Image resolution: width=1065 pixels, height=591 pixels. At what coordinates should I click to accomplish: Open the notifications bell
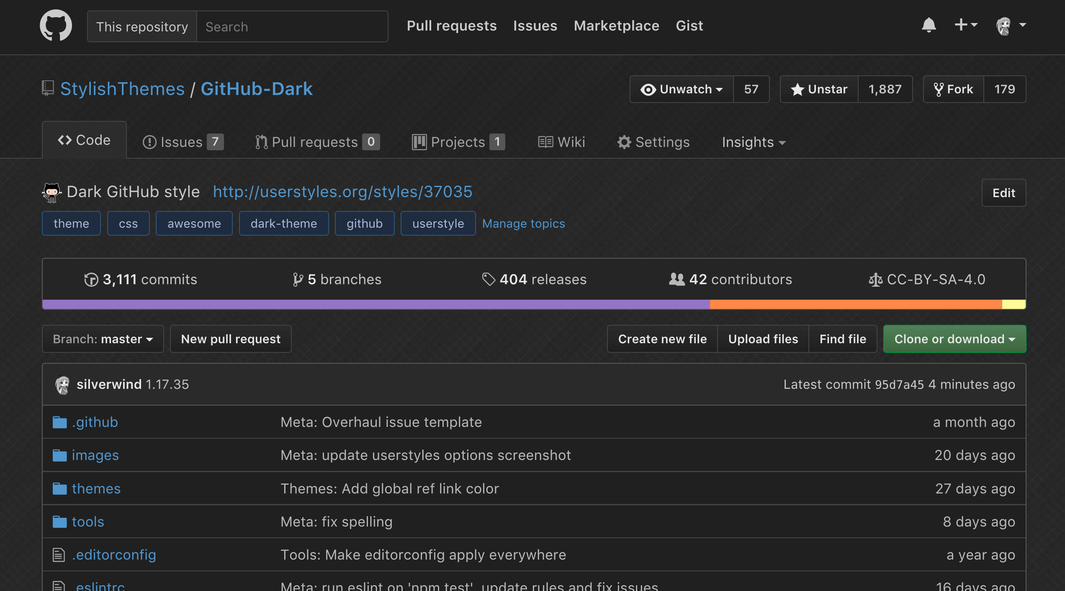point(929,25)
